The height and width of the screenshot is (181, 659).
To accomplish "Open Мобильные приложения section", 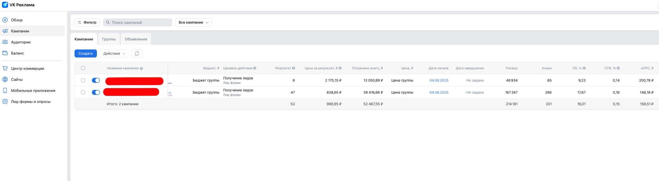I will pyautogui.click(x=33, y=90).
